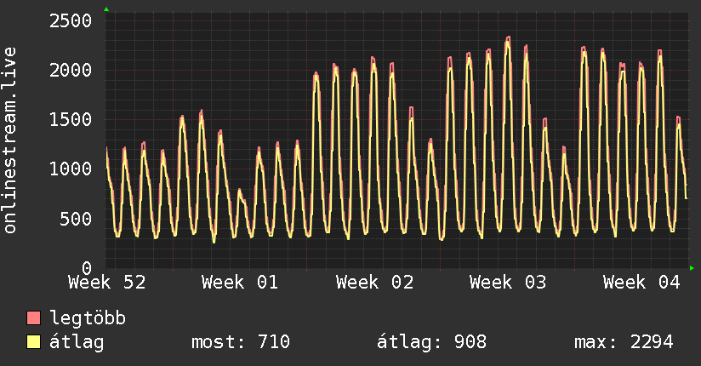Click the pink legtöbb color swatch
This screenshot has height=366, width=701.
point(33,317)
